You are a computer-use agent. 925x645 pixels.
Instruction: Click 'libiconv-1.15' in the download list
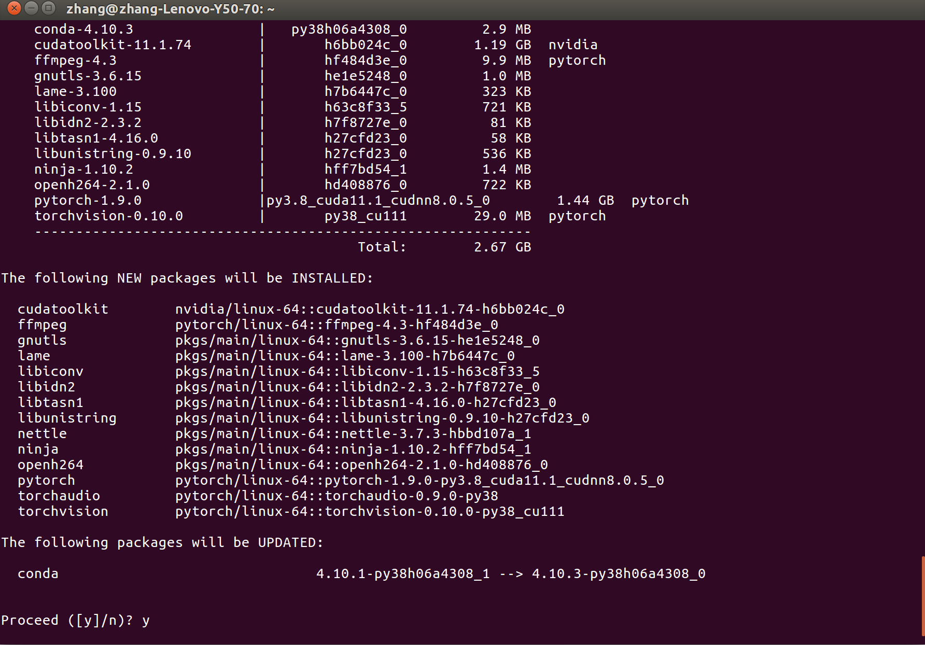tap(88, 107)
